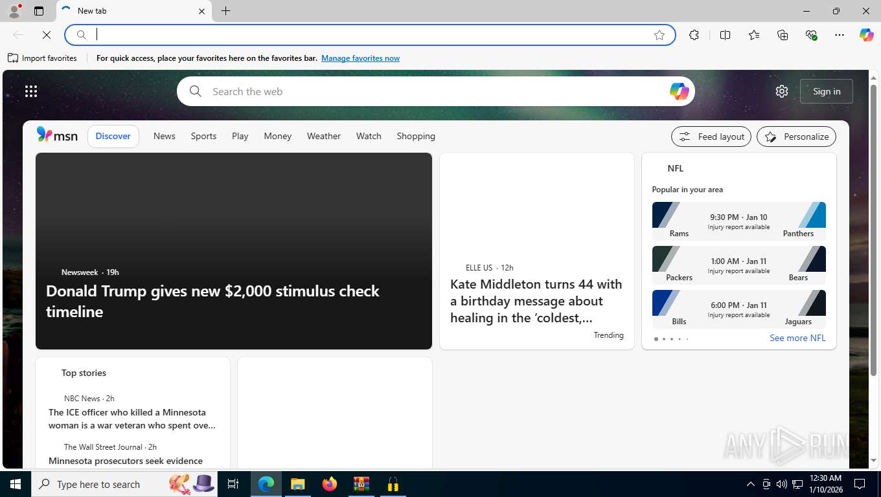Image resolution: width=881 pixels, height=497 pixels.
Task: Click the msn logo
Action: [x=57, y=135]
